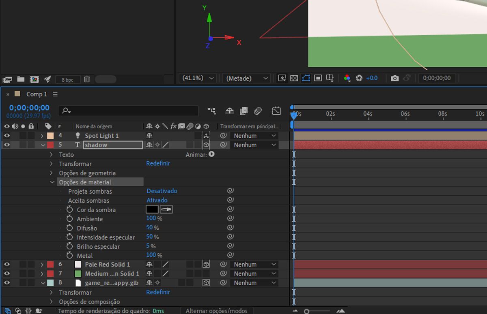Click the black Cor da sombra swatch
Image resolution: width=487 pixels, height=314 pixels.
pos(152,209)
